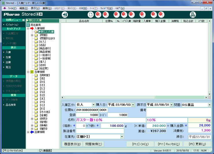Open the 問屋 dropdown showing RS薬品
Screen dimensions: 214x154
[209, 105]
